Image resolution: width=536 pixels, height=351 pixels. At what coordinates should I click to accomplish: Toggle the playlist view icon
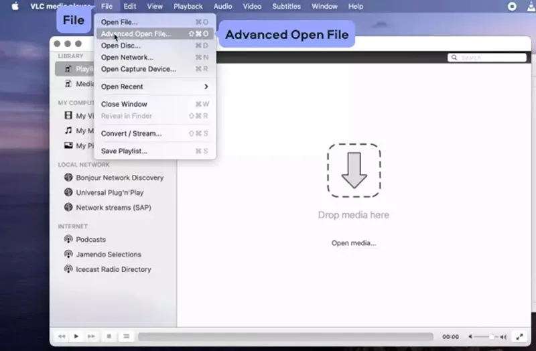click(x=126, y=336)
